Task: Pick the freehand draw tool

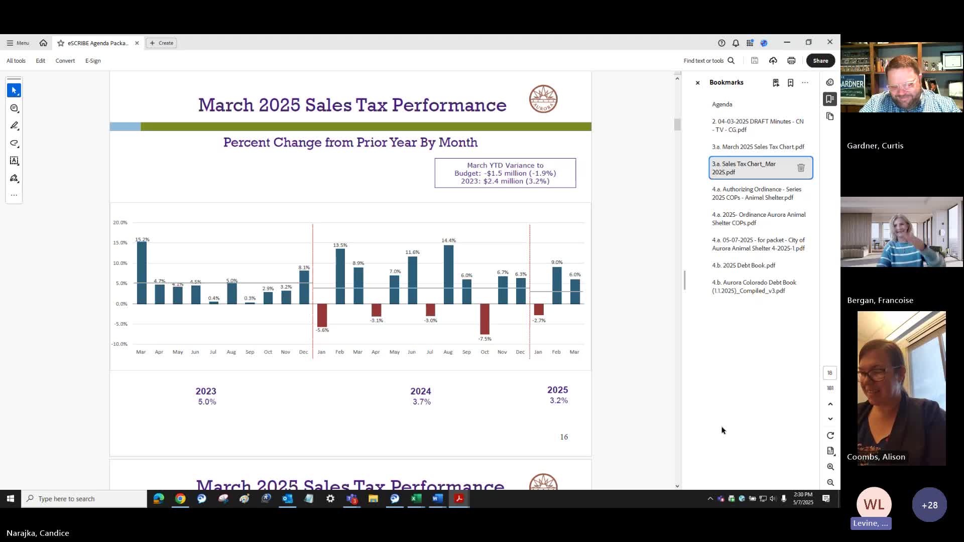Action: pos(14,144)
